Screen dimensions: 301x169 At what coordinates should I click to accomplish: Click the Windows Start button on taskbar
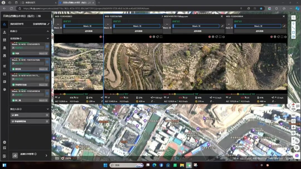tap(105, 165)
